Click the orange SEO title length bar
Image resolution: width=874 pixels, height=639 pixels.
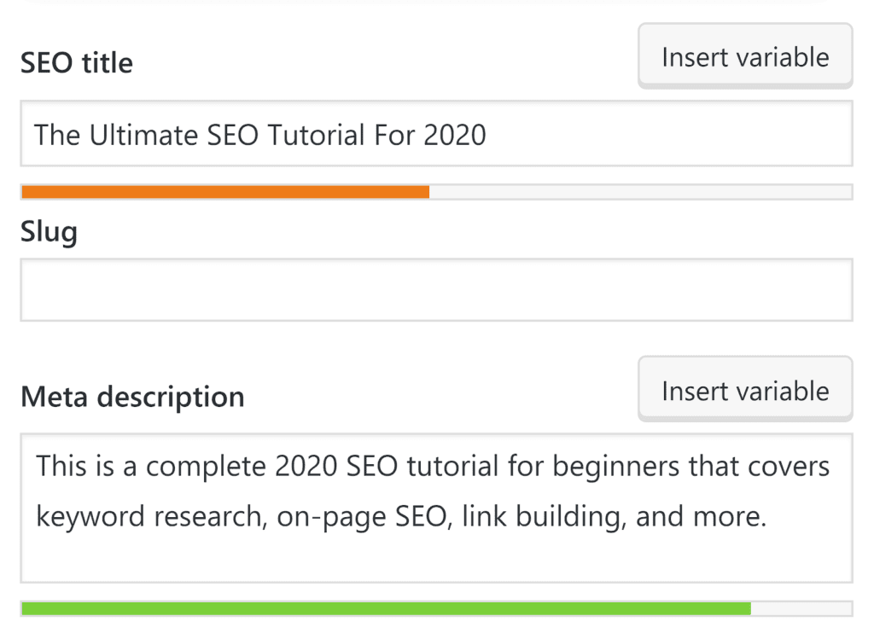click(225, 192)
